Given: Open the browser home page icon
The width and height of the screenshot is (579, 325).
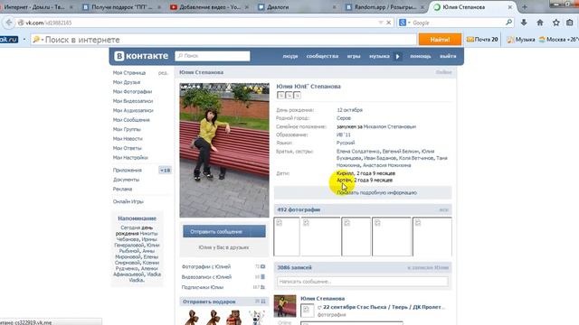Looking at the screenshot, I should 540,23.
